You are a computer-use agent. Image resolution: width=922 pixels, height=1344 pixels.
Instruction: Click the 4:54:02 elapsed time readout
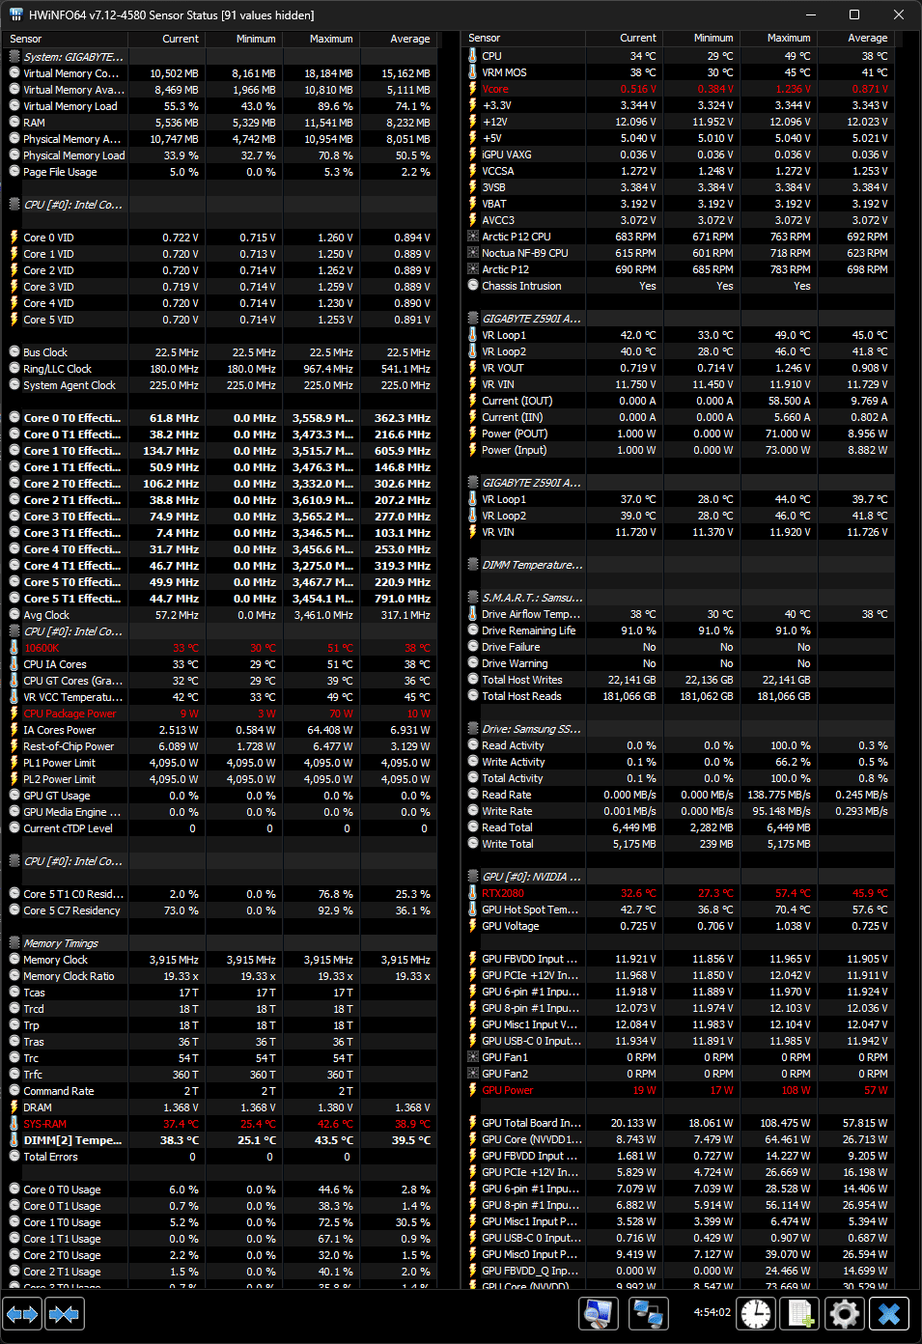[712, 1313]
